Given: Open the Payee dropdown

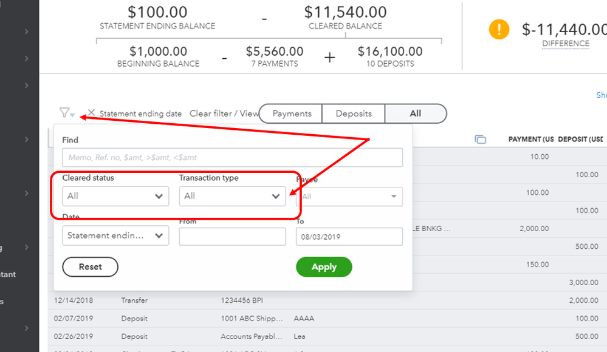Looking at the screenshot, I should 349,197.
